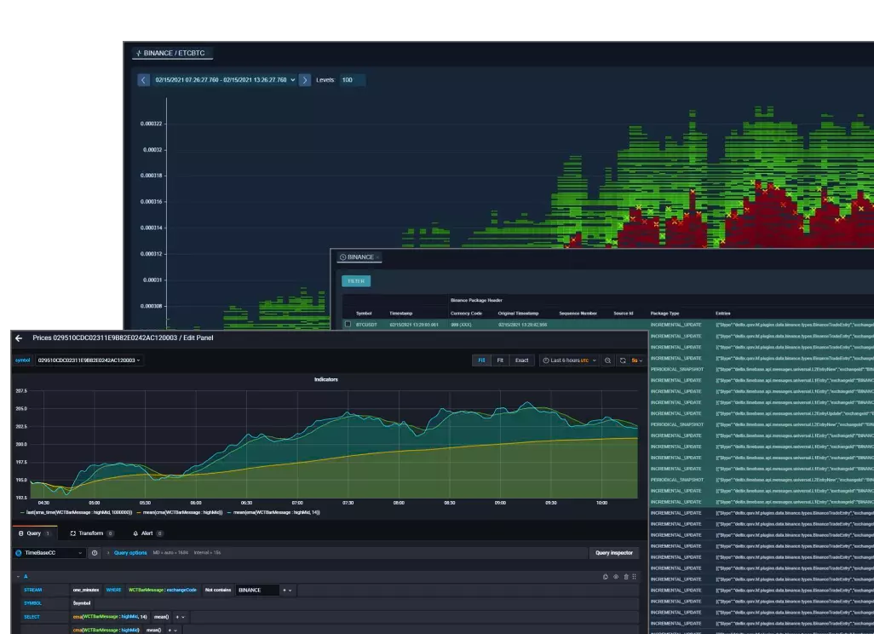Delete query A with trash icon
The height and width of the screenshot is (634, 874).
click(626, 577)
